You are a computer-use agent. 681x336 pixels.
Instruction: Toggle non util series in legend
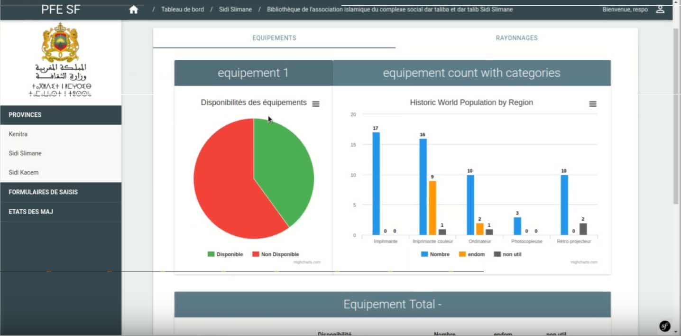point(507,254)
